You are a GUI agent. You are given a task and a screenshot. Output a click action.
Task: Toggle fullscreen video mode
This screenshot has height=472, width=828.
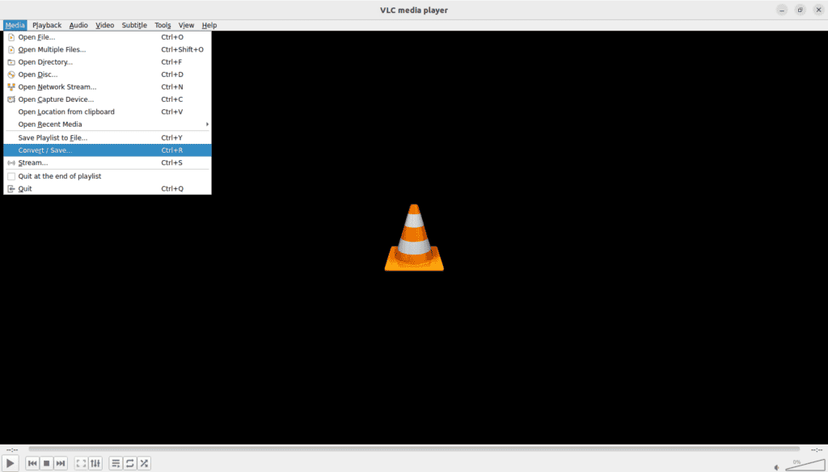[x=81, y=463]
